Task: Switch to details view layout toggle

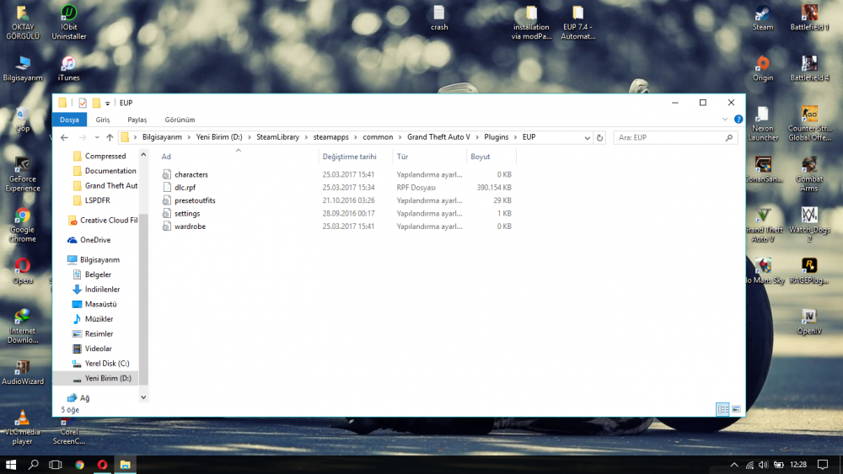Action: point(722,409)
